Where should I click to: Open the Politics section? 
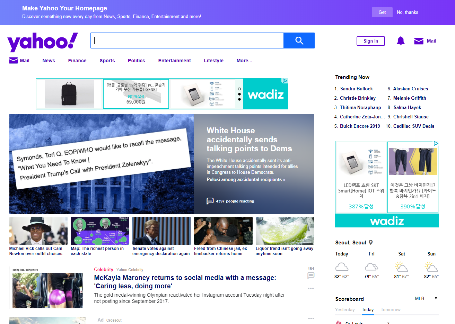coord(137,61)
